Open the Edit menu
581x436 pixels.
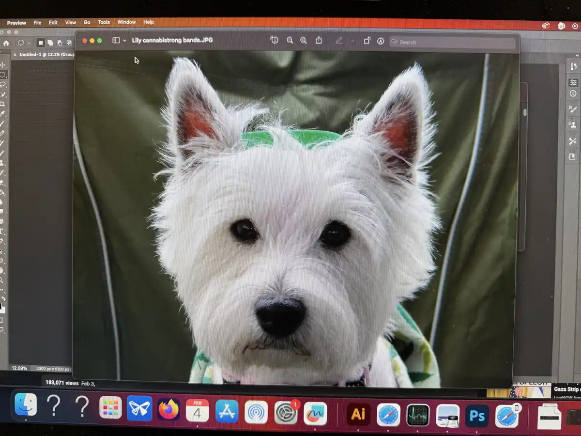pyautogui.click(x=53, y=22)
